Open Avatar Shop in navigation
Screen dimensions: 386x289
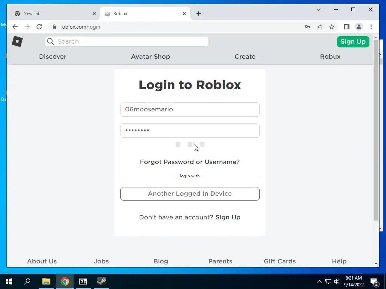(150, 56)
